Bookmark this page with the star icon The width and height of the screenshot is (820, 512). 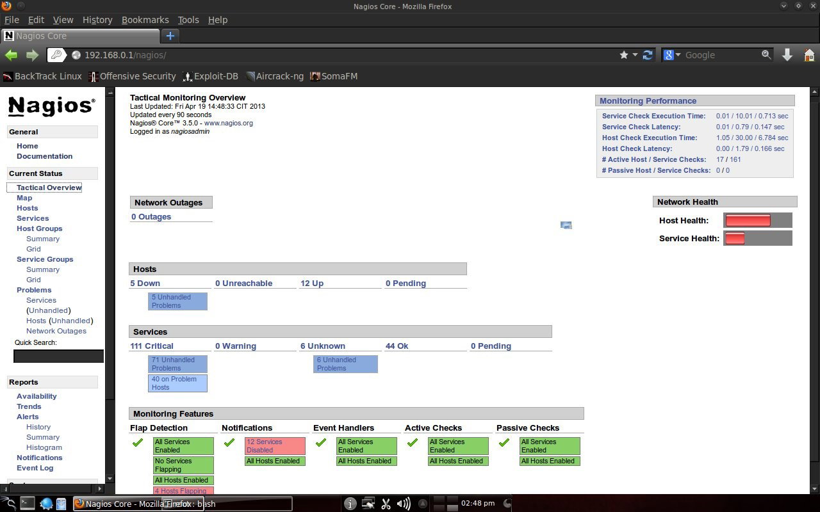tap(624, 55)
